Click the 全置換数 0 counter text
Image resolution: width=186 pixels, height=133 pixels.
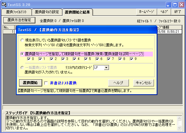[x=48, y=21]
